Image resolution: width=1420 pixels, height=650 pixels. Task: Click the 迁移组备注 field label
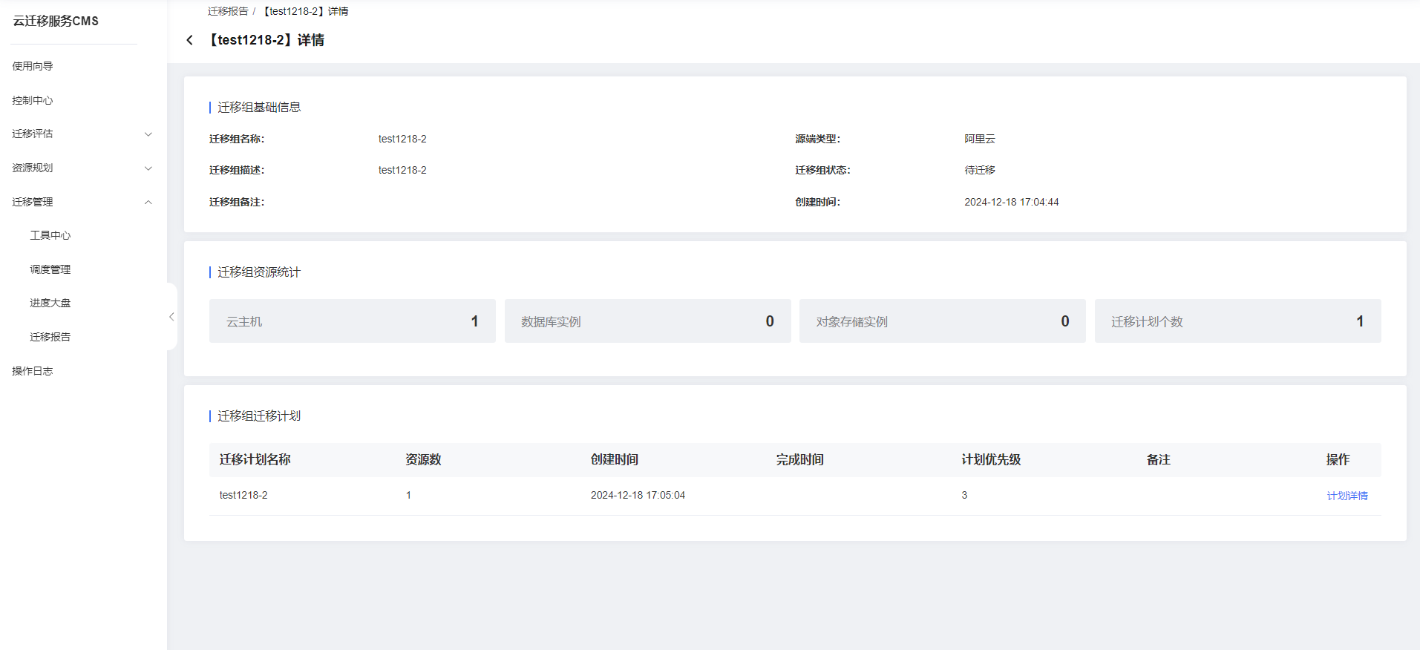click(237, 202)
